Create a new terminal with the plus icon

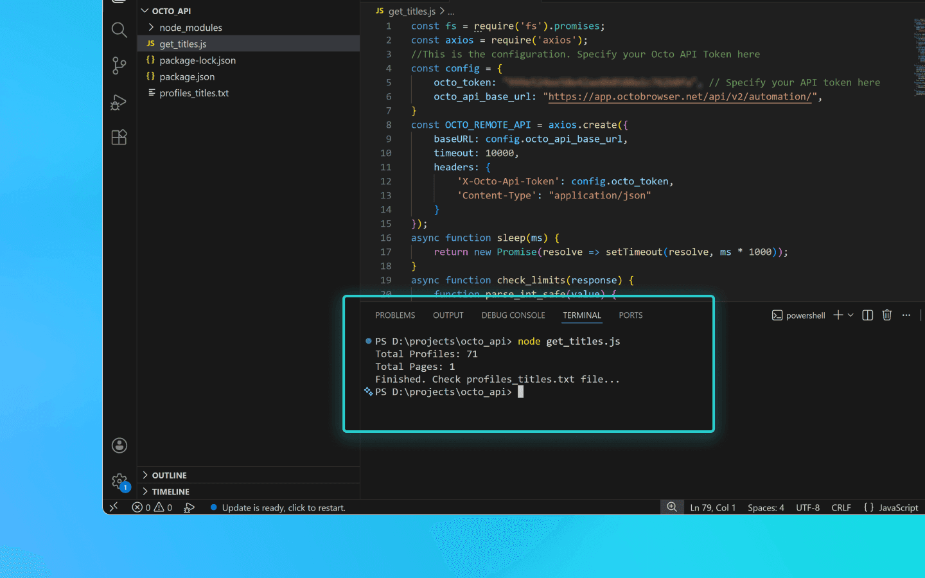coord(837,315)
